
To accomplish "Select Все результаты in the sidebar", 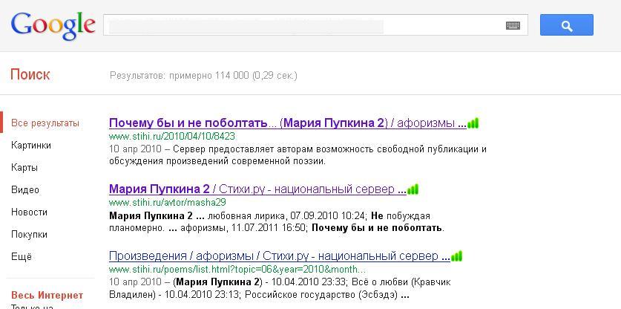I will click(45, 123).
